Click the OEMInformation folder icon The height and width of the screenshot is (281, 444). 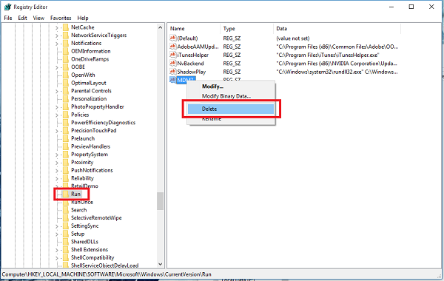pyautogui.click(x=66, y=51)
